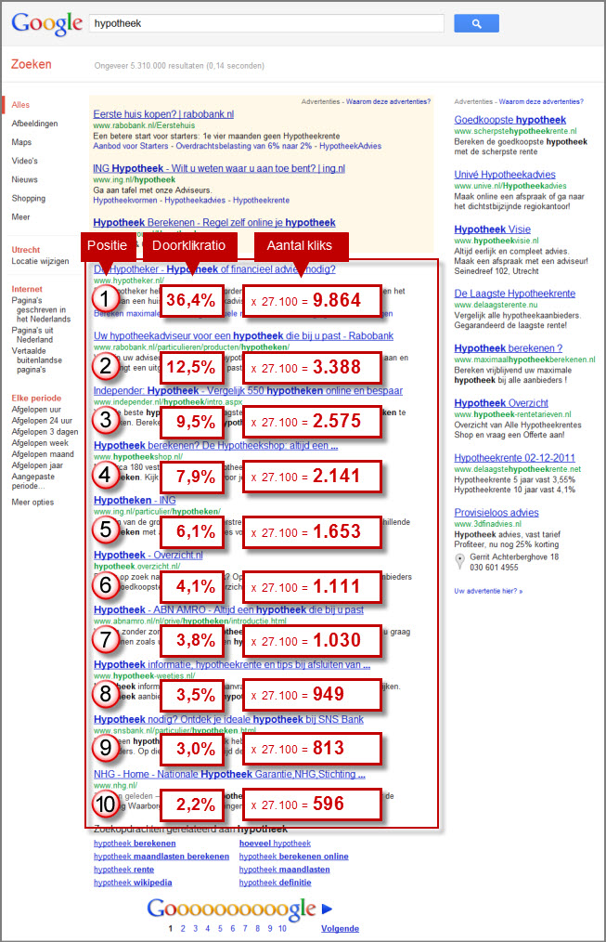Filter results to Afgelopen 3 dagen
Image resolution: width=606 pixels, height=942 pixels.
pyautogui.click(x=45, y=431)
